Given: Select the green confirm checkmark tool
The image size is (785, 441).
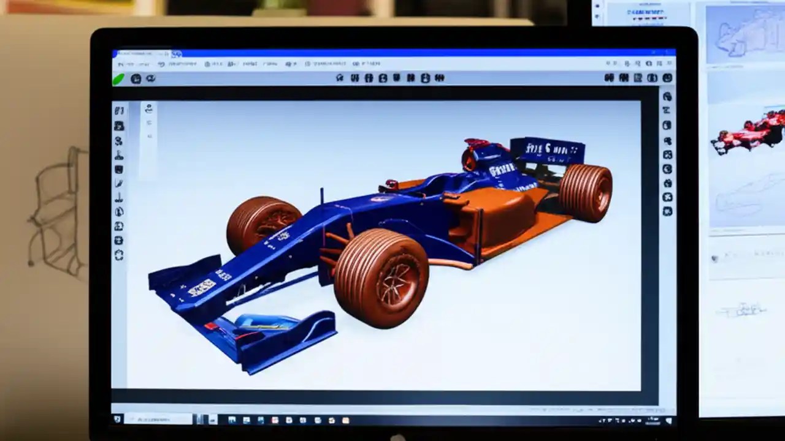Looking at the screenshot, I should point(120,78).
